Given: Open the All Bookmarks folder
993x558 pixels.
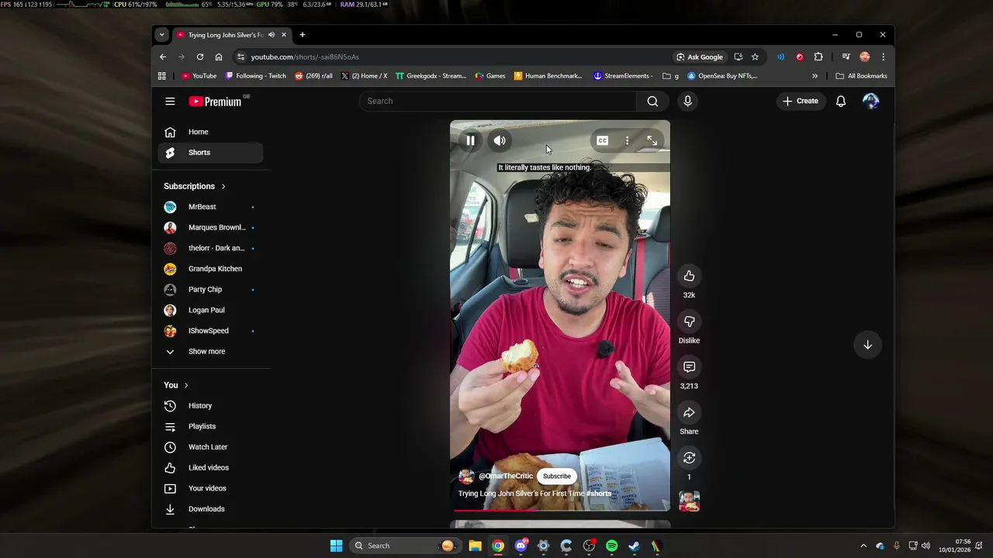Looking at the screenshot, I should click(x=861, y=76).
